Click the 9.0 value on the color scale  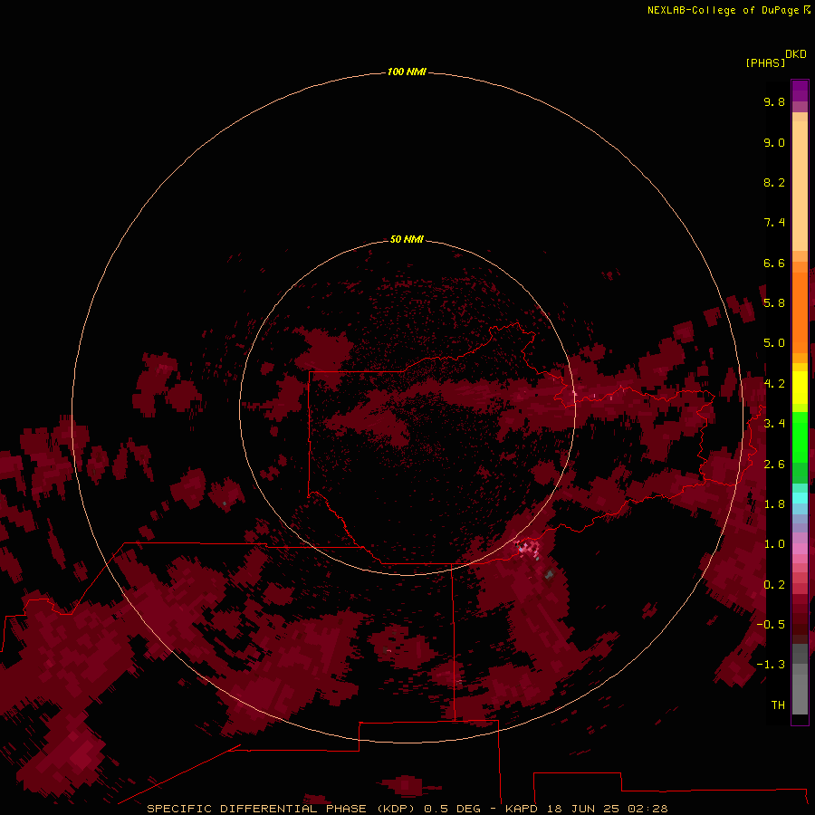[774, 142]
